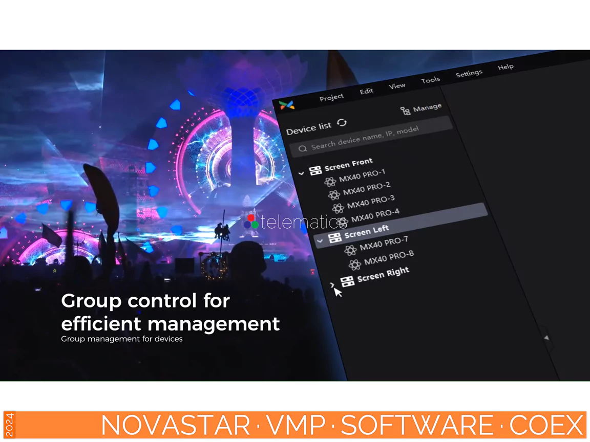Click the small panel collapse arrow
This screenshot has height=442, width=590.
pos(546,338)
